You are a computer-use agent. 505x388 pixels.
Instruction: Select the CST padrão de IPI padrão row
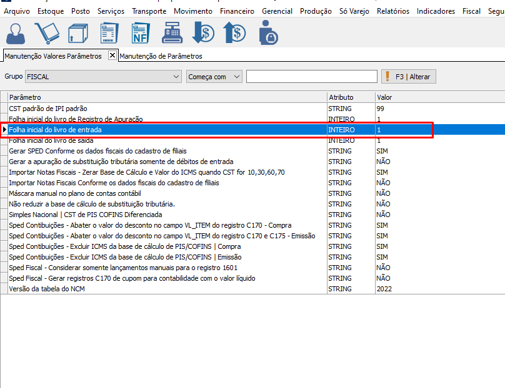[x=167, y=109]
